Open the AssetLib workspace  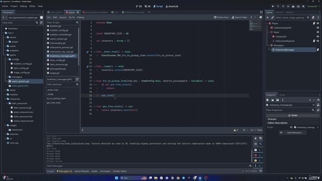tap(172, 7)
